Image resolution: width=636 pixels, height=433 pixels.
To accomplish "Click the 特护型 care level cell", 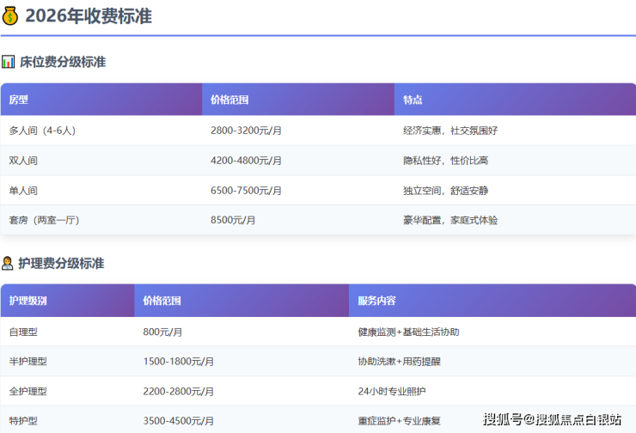I will click(x=23, y=421).
